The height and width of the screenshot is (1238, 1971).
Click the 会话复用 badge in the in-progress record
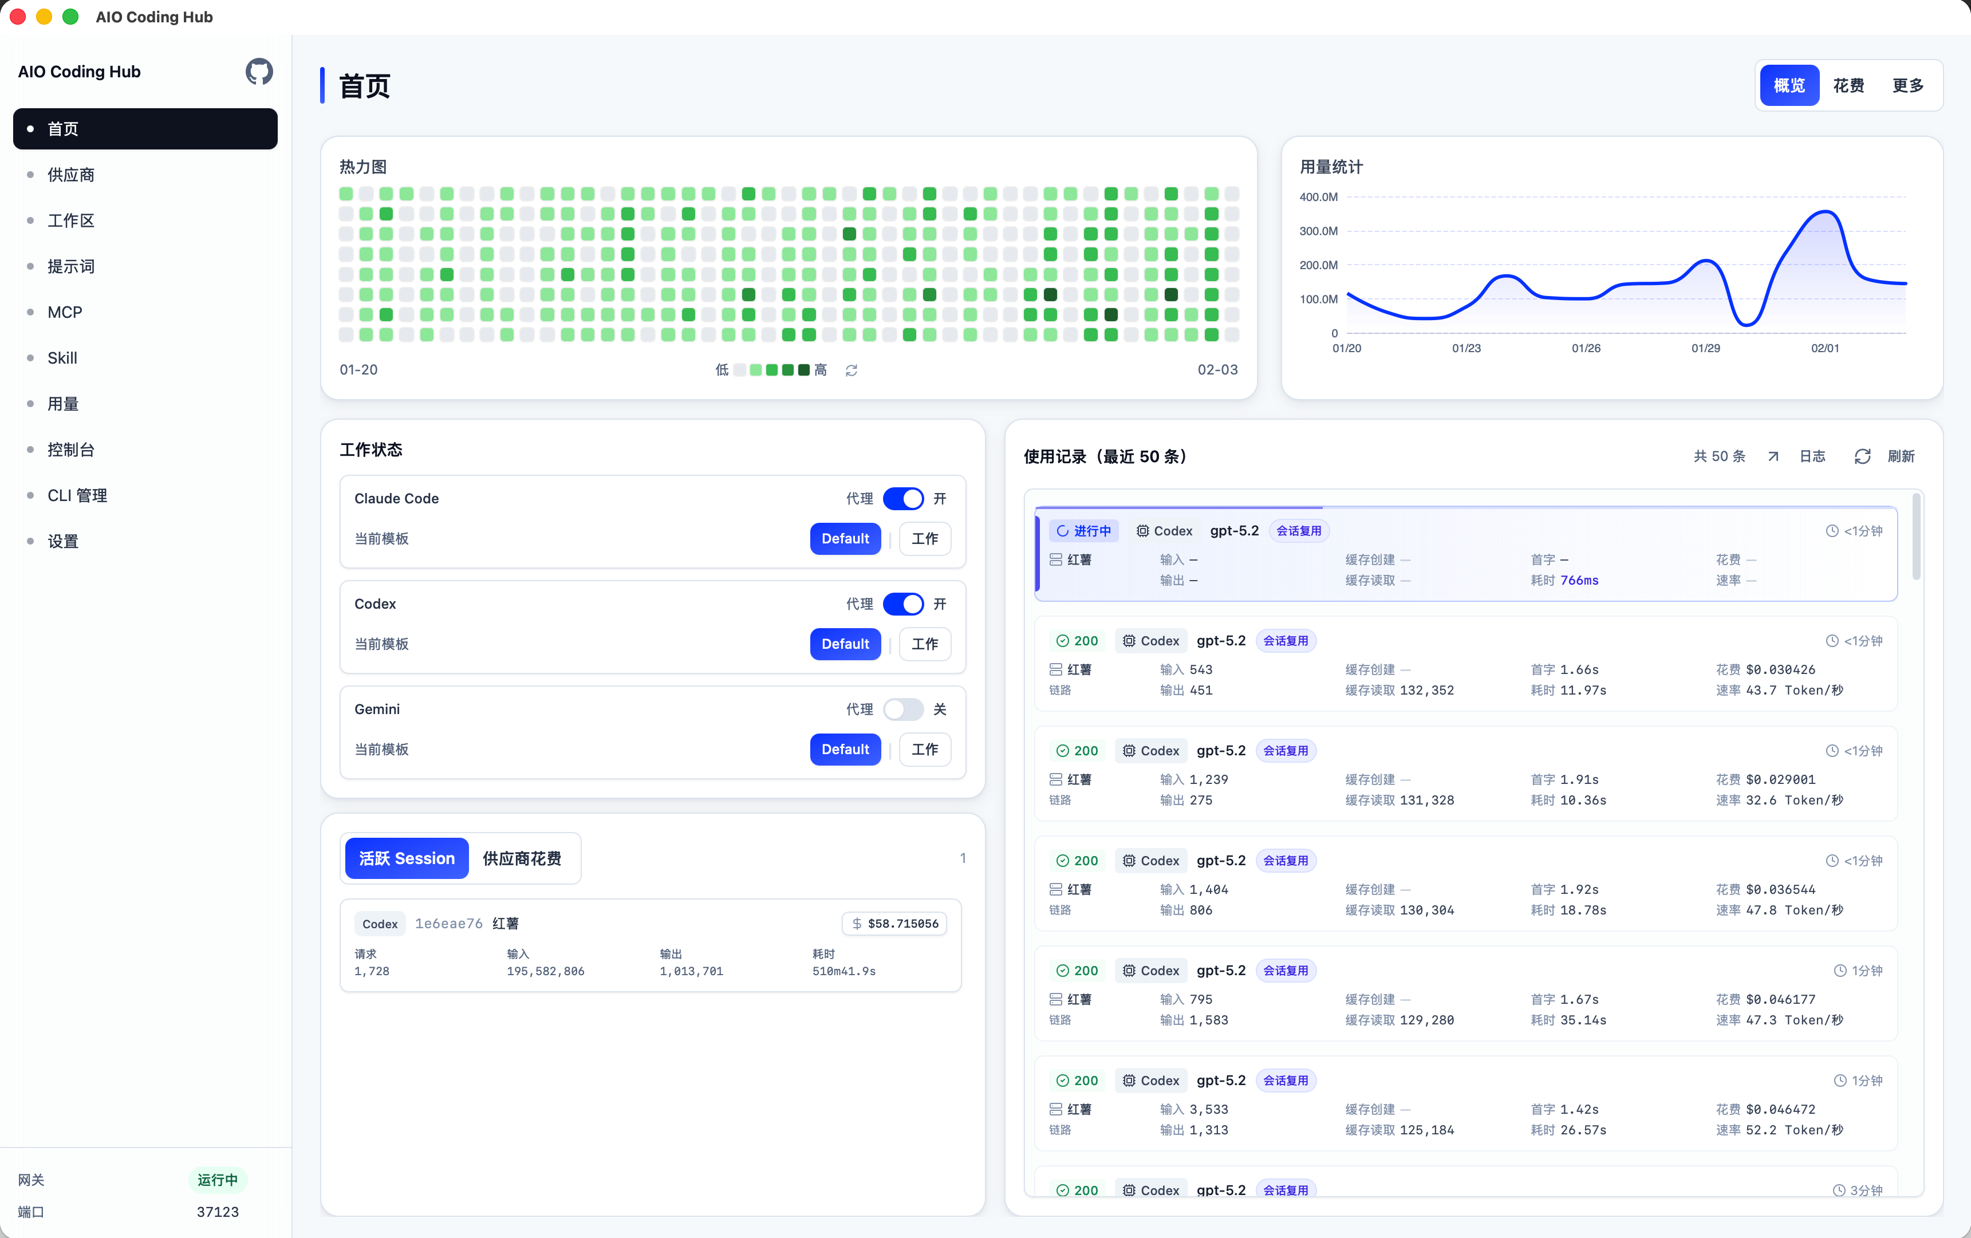[x=1299, y=531]
